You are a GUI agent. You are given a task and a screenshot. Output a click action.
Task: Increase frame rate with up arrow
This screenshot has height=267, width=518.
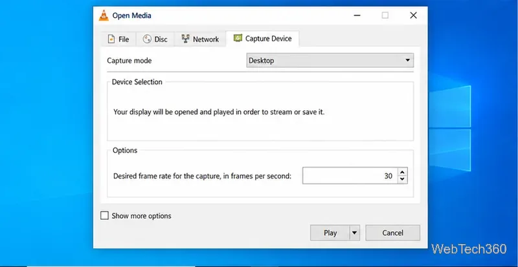click(402, 172)
